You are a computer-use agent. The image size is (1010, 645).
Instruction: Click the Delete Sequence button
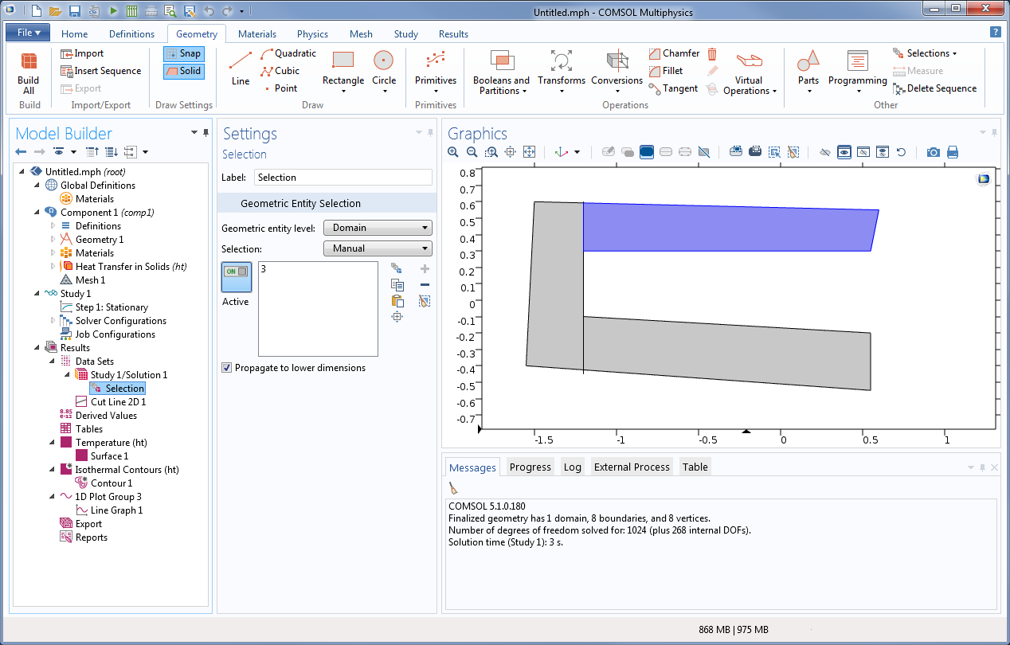point(934,88)
